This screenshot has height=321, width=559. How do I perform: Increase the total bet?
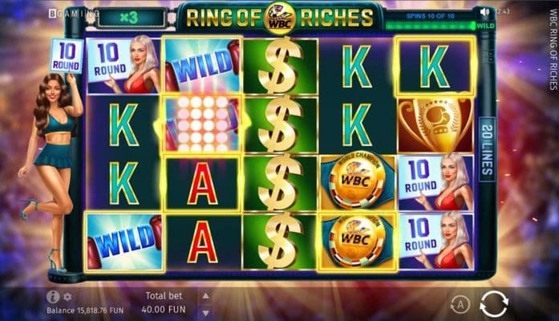[205, 295]
